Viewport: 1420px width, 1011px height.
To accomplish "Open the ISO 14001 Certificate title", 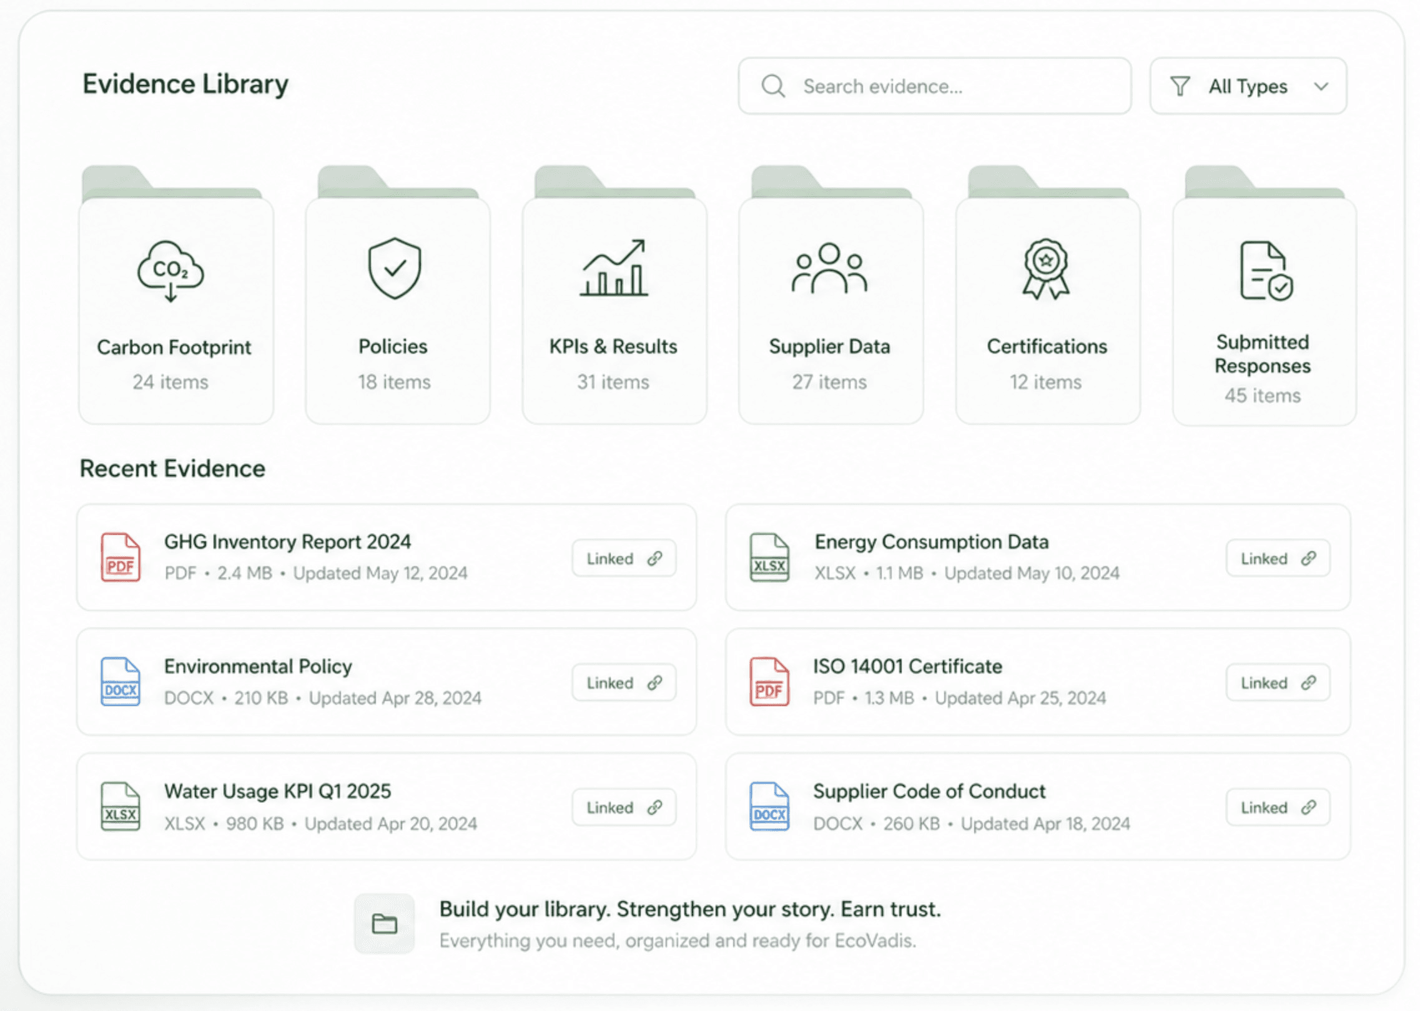I will pyautogui.click(x=907, y=667).
